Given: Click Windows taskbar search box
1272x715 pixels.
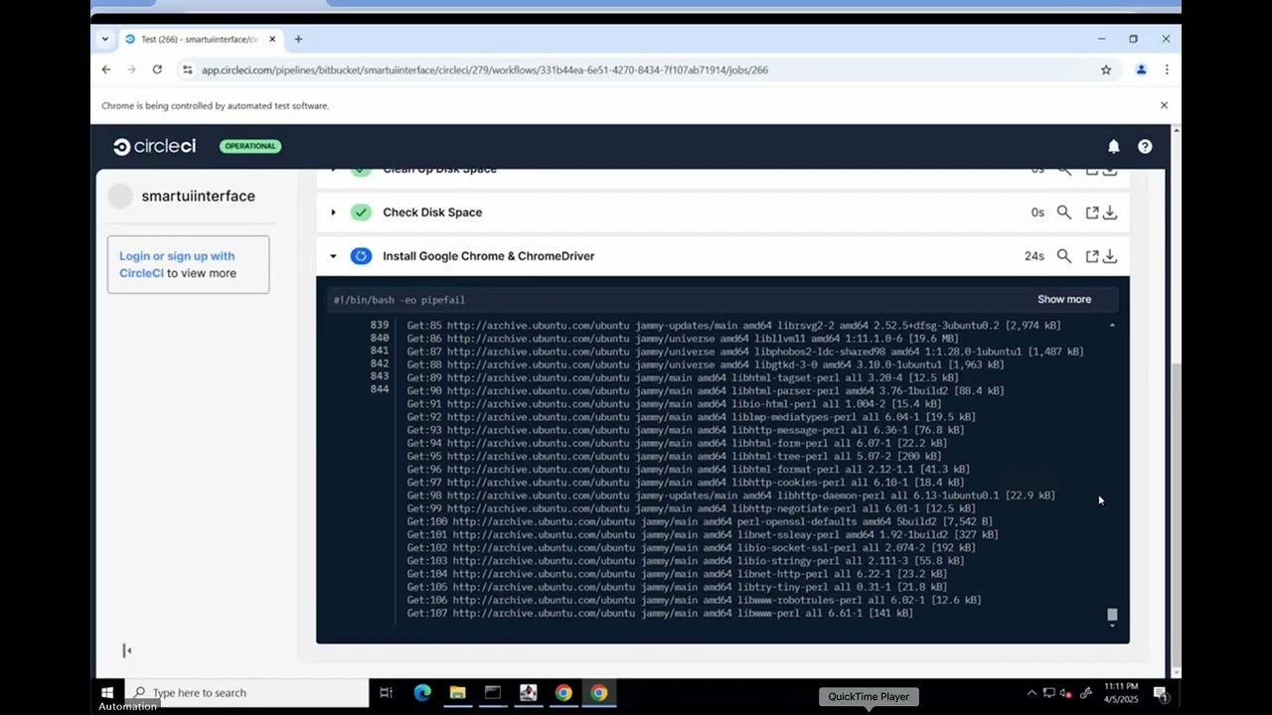Looking at the screenshot, I should 248,693.
